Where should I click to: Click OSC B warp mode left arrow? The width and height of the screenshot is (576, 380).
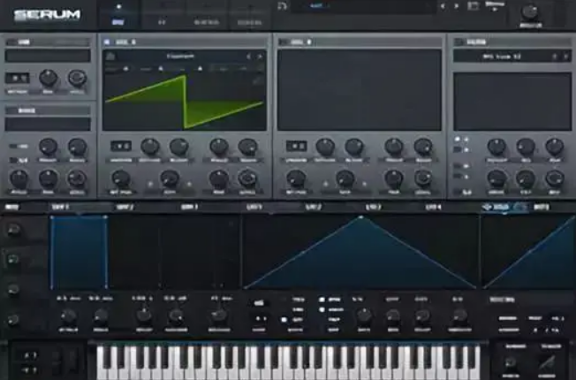325,184
